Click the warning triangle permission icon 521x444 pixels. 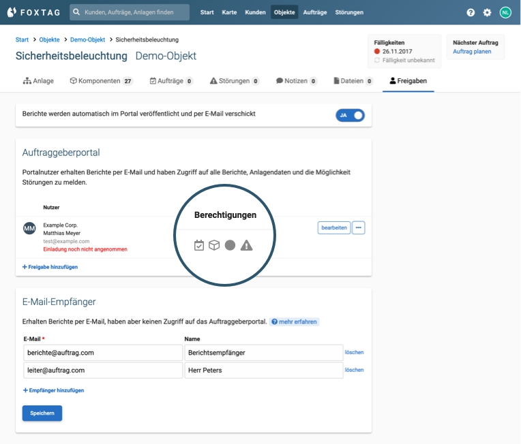click(246, 245)
